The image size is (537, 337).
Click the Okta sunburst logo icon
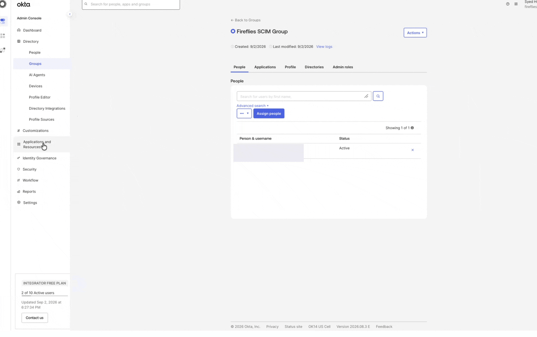point(3,4)
